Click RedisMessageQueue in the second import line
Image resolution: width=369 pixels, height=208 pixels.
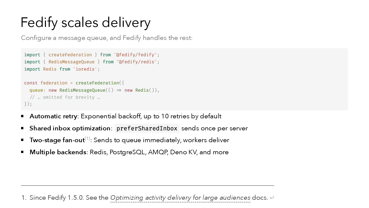point(72,62)
